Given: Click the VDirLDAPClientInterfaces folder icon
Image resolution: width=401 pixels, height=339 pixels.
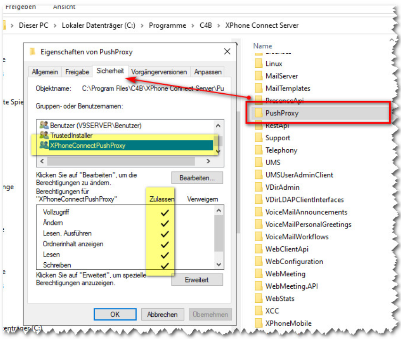Looking at the screenshot, I should click(x=259, y=199).
